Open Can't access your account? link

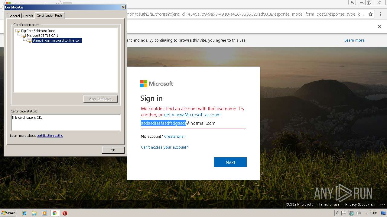164,147
